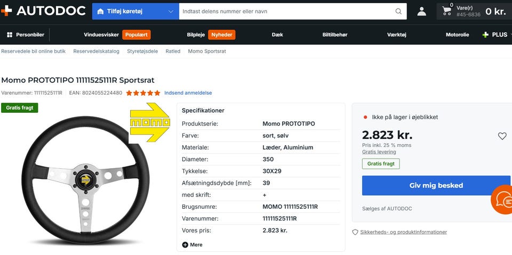Open the shopping cart icon

click(x=447, y=11)
